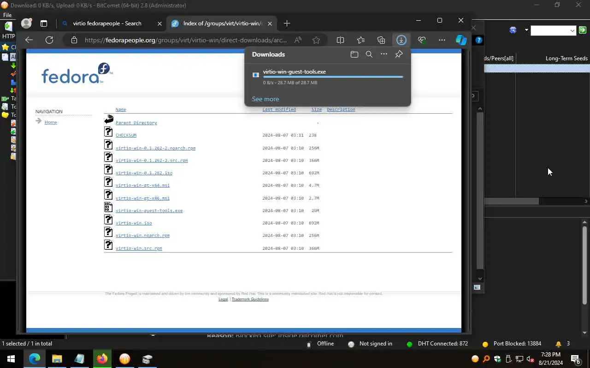Sort listing by Description
Viewport: 590px width, 368px height.
(341, 109)
